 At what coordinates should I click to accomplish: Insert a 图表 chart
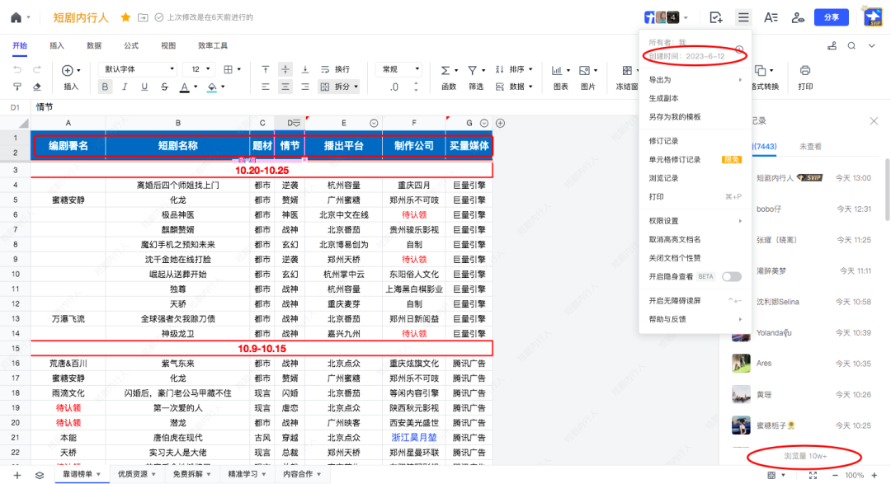click(560, 78)
